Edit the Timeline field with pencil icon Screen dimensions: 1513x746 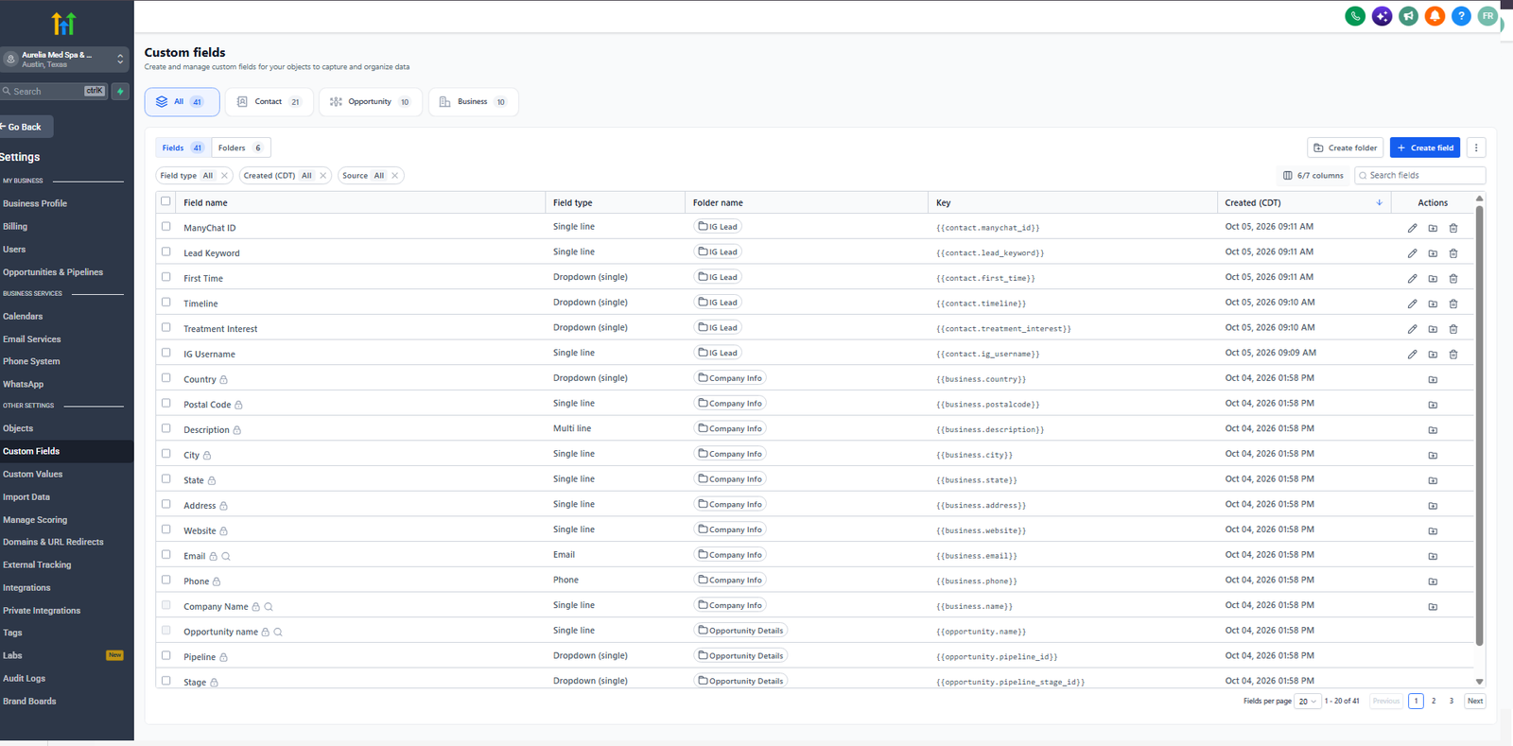click(x=1412, y=304)
